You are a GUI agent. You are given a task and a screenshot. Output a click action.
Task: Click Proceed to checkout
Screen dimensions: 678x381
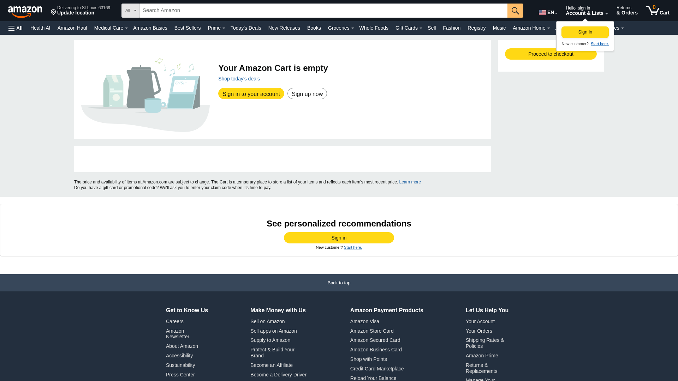coord(551,54)
